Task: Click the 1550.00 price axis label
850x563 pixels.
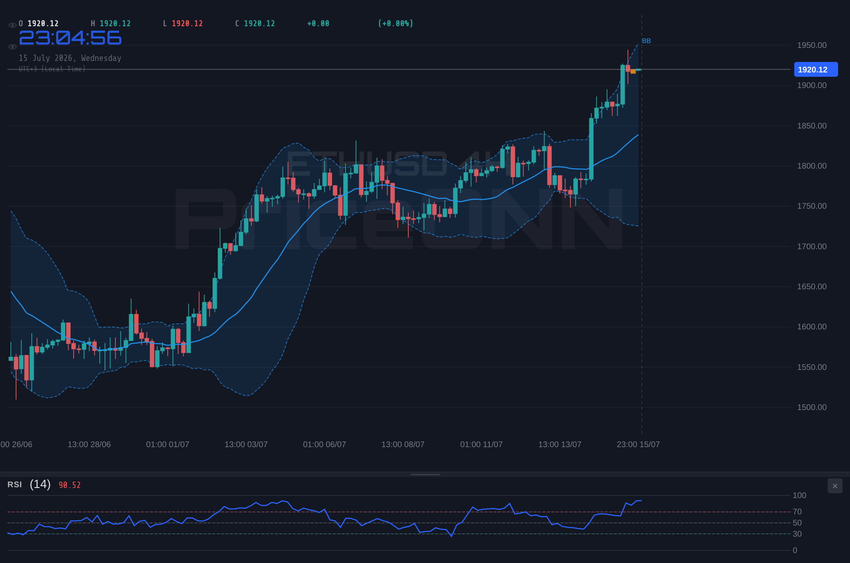Action: (812, 367)
